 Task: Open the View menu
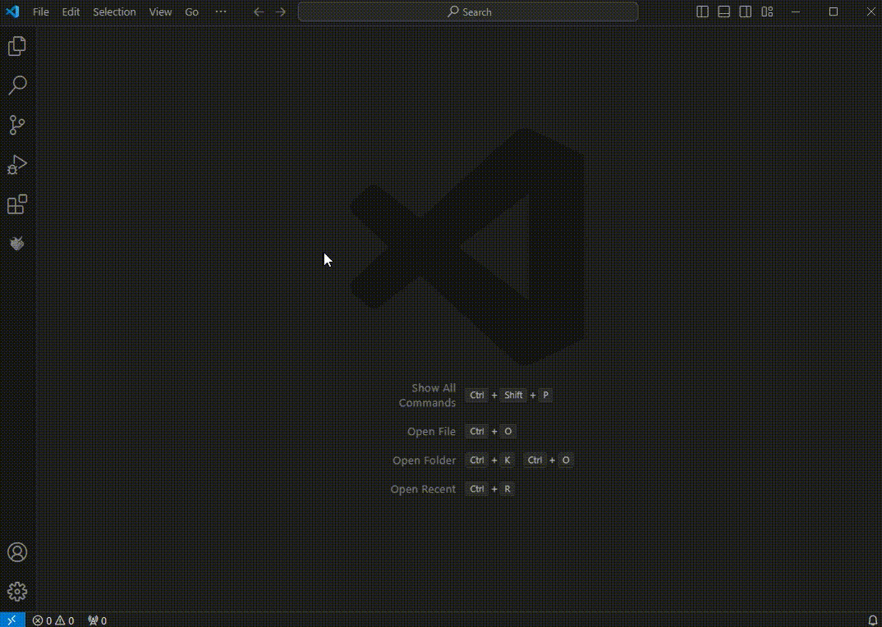[x=160, y=11]
